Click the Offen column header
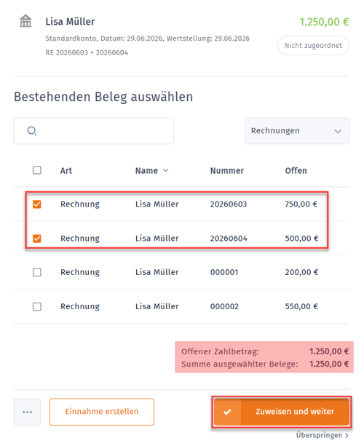The image size is (364, 443). (296, 171)
